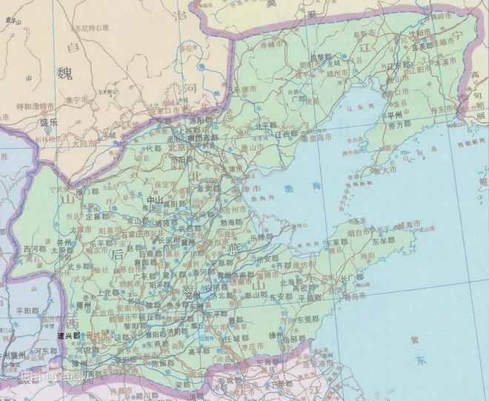
Task: Select the 东莱郡 label
Action: click(337, 242)
